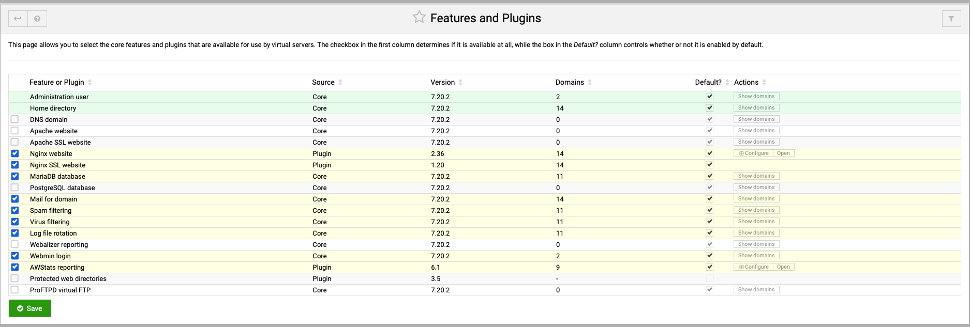Enable the DNS domain feature checkbox
The height and width of the screenshot is (327, 970).
pos(14,119)
